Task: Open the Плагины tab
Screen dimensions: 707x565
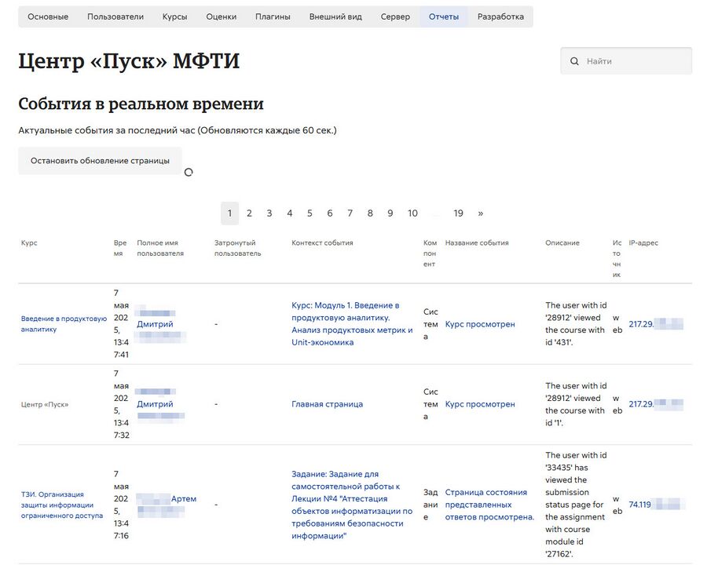Action: (273, 16)
